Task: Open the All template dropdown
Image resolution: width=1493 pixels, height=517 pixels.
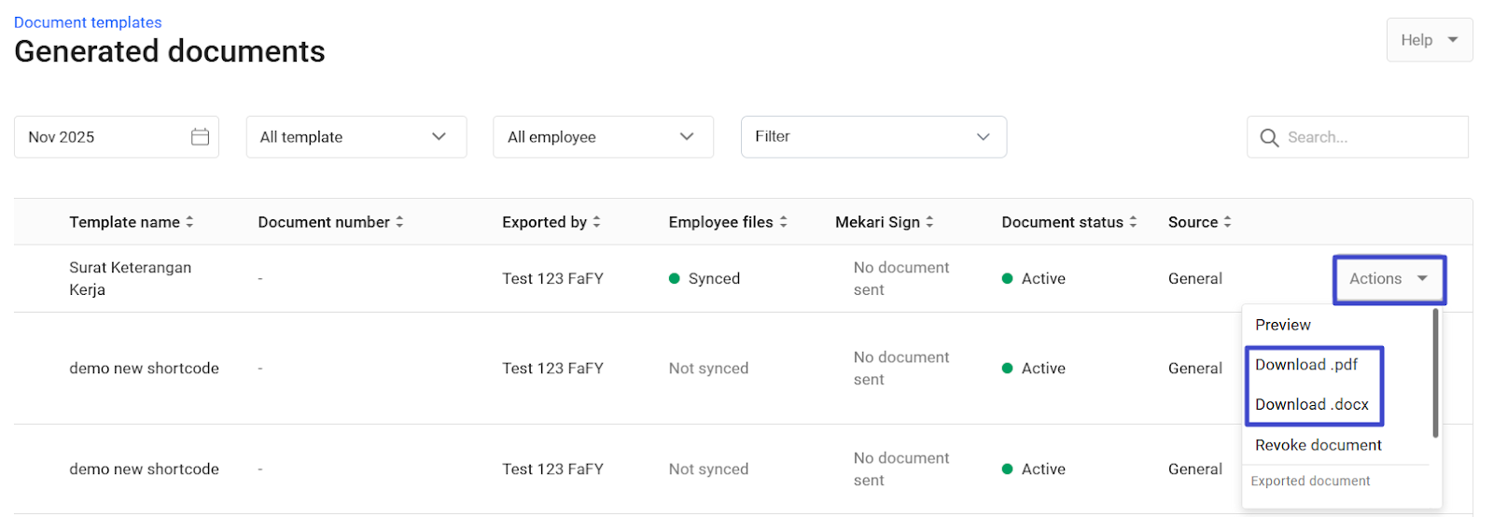Action: point(356,137)
